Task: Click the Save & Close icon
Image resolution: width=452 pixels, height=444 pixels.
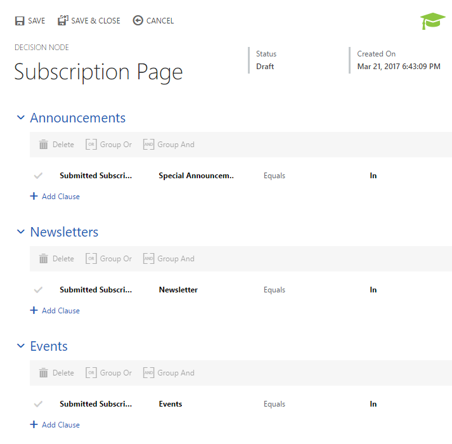Action: click(63, 21)
